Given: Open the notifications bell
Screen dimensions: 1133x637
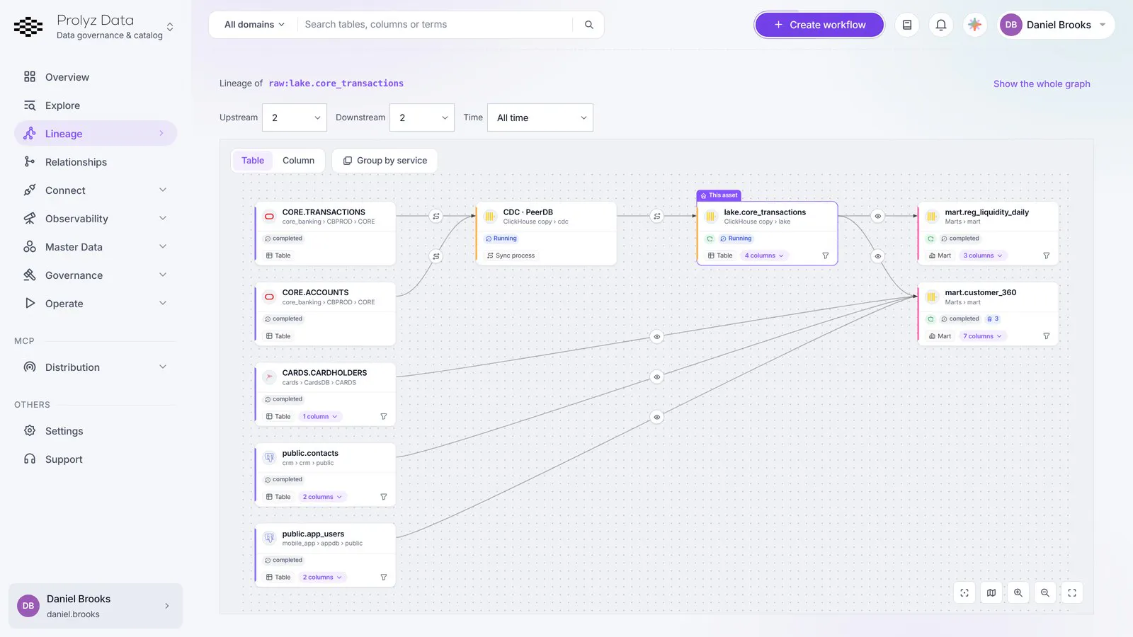Looking at the screenshot, I should click(941, 25).
